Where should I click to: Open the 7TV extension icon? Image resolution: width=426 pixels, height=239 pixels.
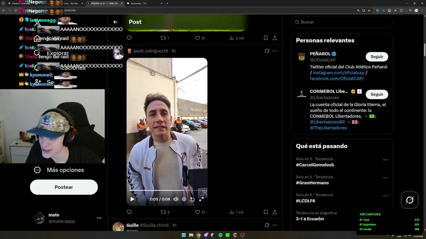(x=377, y=10)
